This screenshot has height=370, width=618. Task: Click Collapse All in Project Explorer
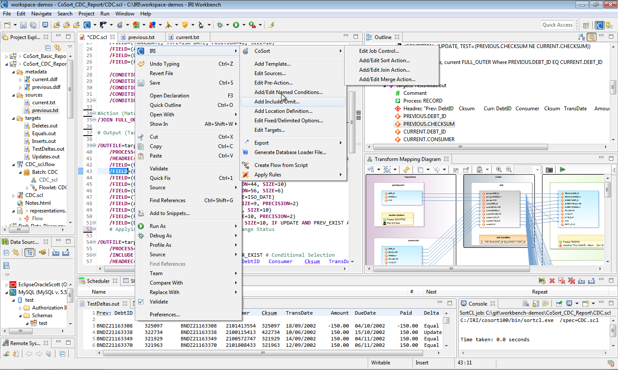click(48, 48)
